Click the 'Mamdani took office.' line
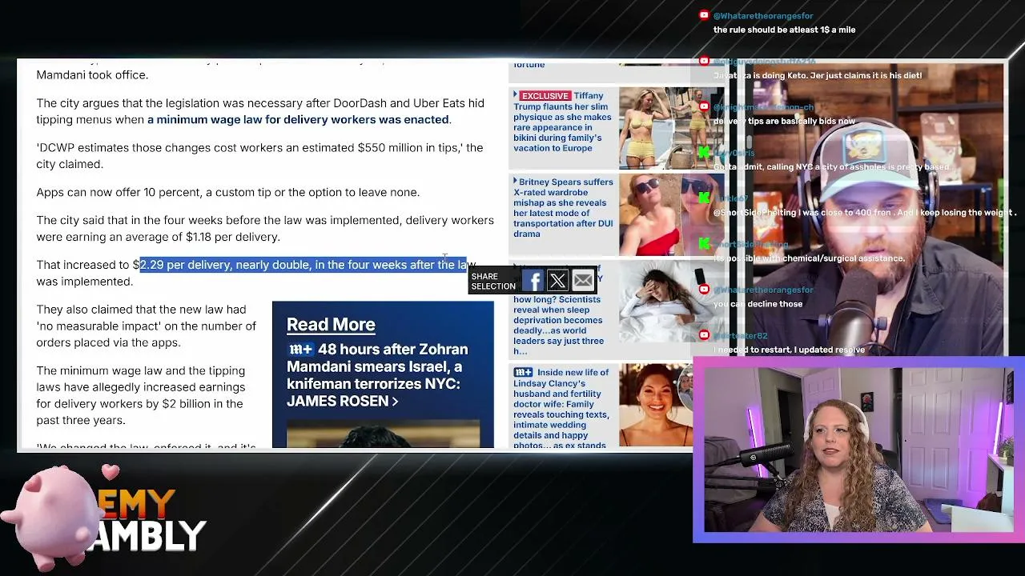The height and width of the screenshot is (576, 1025). pos(92,75)
